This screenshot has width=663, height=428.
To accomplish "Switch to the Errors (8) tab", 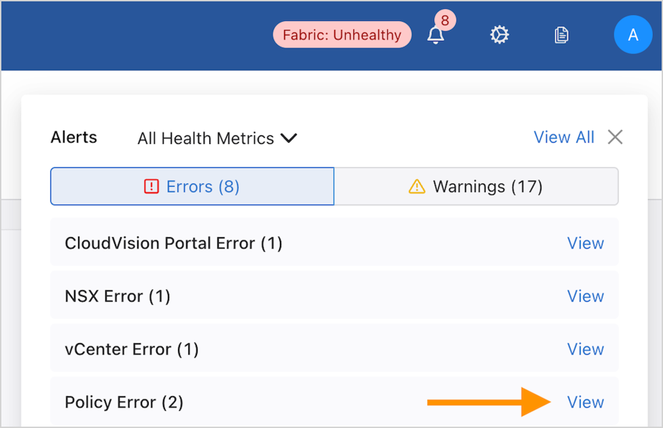I will (x=192, y=186).
